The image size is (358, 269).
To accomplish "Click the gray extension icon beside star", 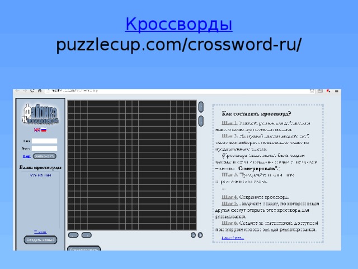I will point(320,91).
